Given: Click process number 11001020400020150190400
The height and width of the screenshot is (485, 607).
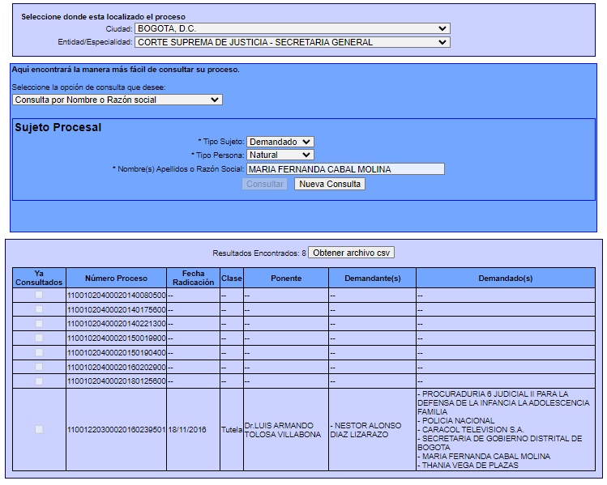Looking at the screenshot, I should 117,353.
